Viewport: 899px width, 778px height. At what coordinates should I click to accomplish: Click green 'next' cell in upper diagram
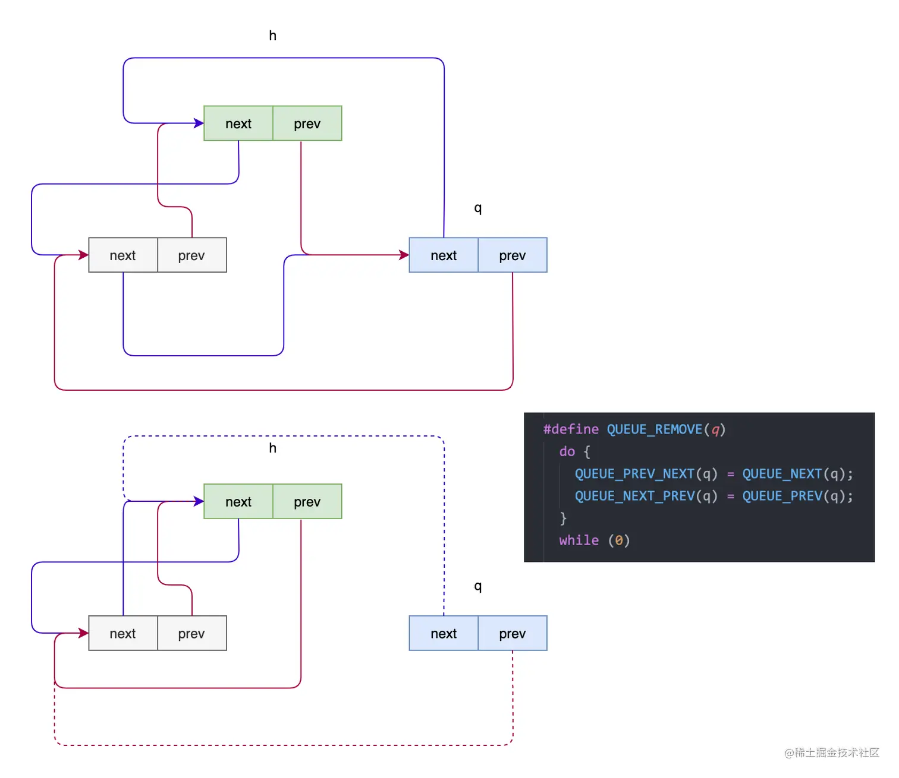click(238, 124)
